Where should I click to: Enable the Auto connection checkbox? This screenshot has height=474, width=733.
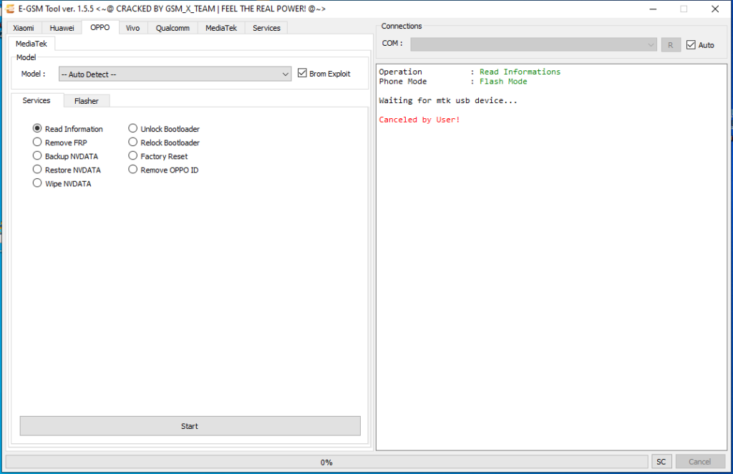[691, 44]
